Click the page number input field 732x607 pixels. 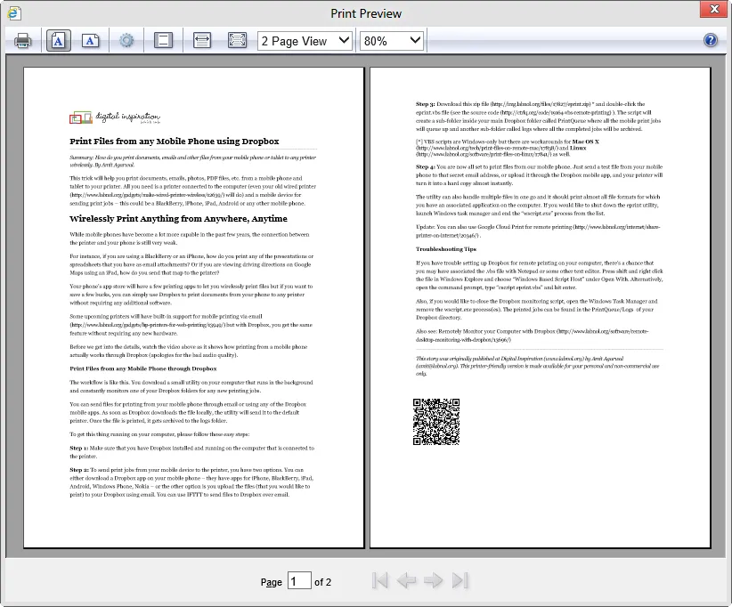pos(299,580)
